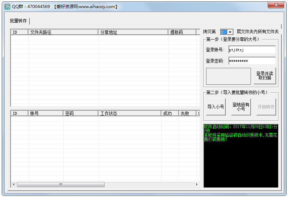The image size is (288, 198).
Task: Click the 提取码 column header
Action: (x=182, y=32)
